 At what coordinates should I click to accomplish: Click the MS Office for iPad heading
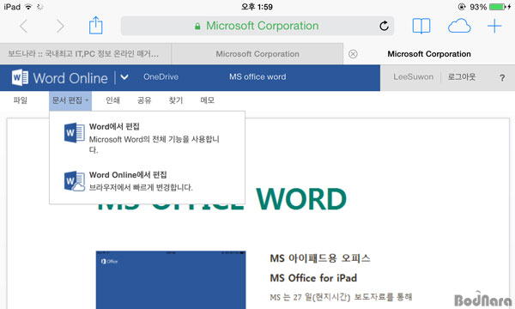coord(313,278)
